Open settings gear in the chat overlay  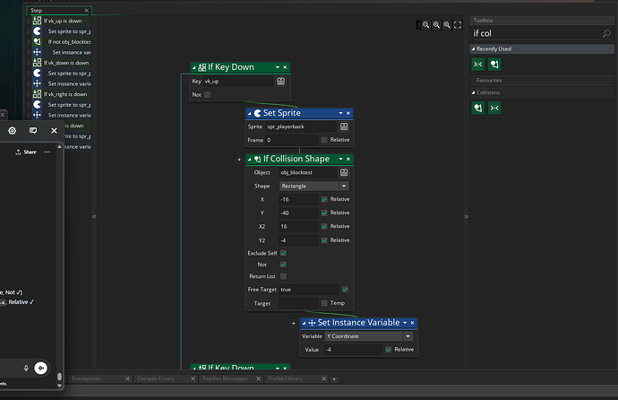(13, 131)
